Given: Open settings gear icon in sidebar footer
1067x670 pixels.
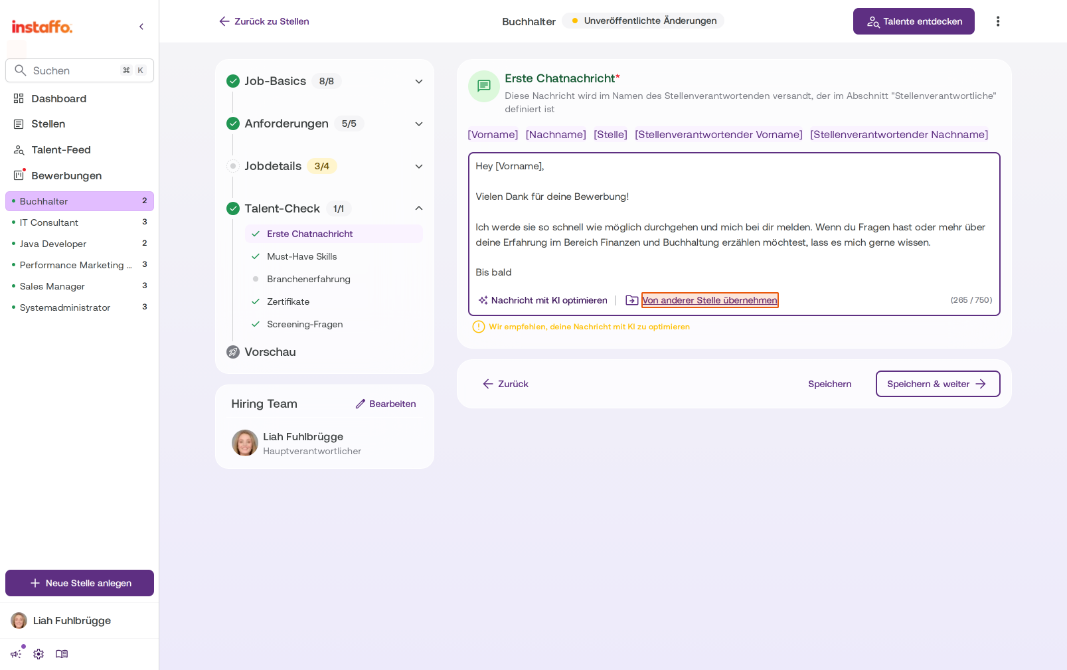Looking at the screenshot, I should pyautogui.click(x=39, y=654).
